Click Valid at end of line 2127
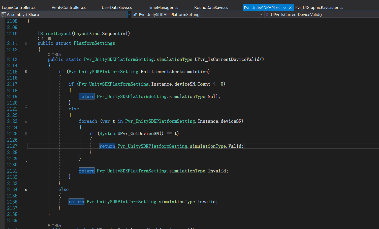The height and width of the screenshot is (229, 379). (235, 146)
